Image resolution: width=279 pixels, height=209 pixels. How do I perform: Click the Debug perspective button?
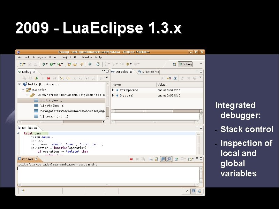pyautogui.click(x=185, y=64)
